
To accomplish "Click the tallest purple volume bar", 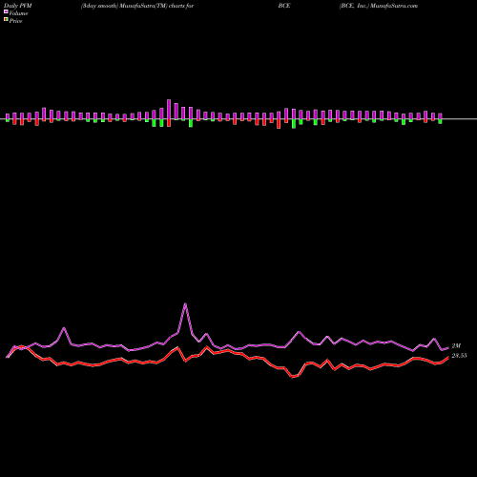I will point(169,110).
